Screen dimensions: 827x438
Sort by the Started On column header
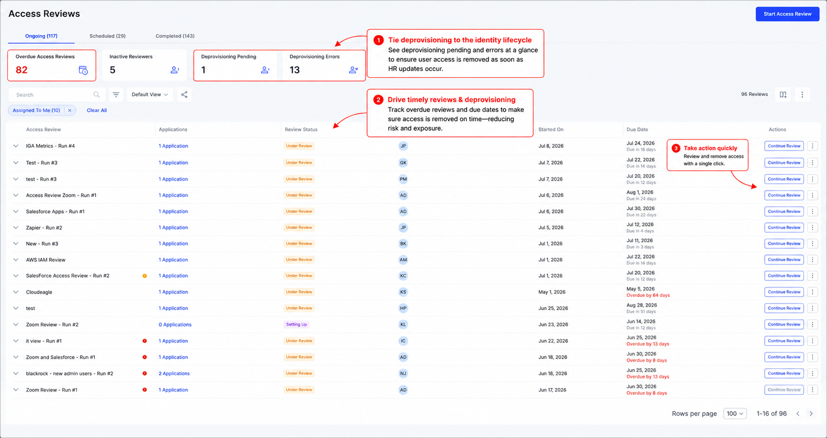[551, 130]
